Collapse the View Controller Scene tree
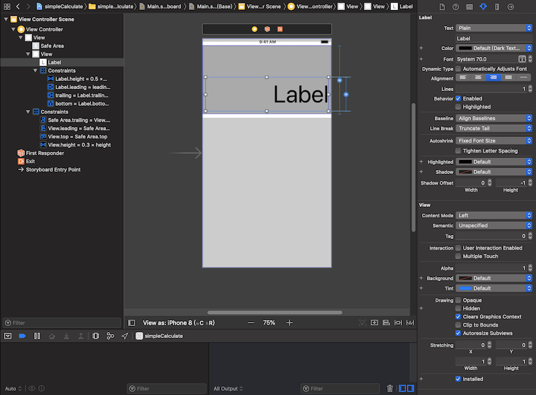 tap(5, 19)
